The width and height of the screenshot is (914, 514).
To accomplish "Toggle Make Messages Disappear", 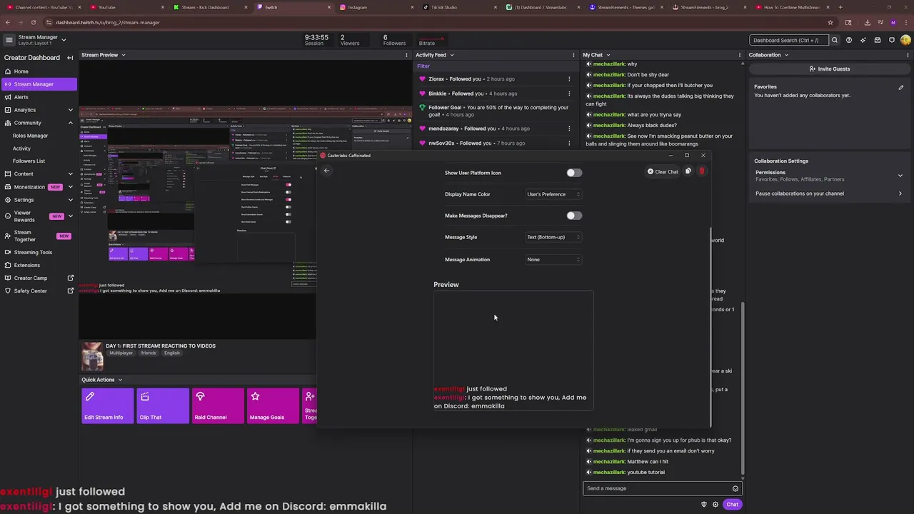I will pos(574,216).
